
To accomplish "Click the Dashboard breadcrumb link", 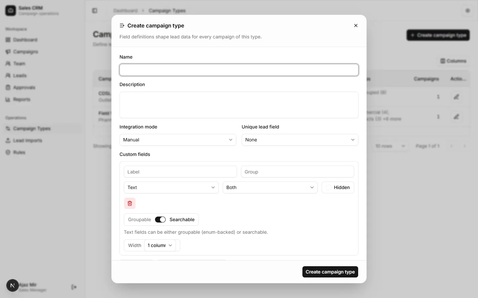I will (125, 11).
